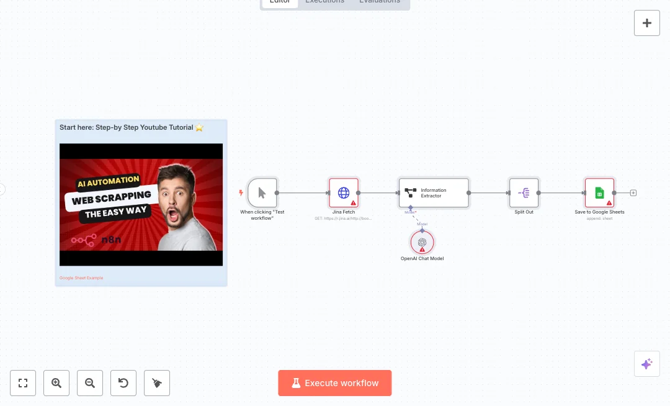
Task: Open the Google Sheet Example link
Action: pyautogui.click(x=81, y=277)
